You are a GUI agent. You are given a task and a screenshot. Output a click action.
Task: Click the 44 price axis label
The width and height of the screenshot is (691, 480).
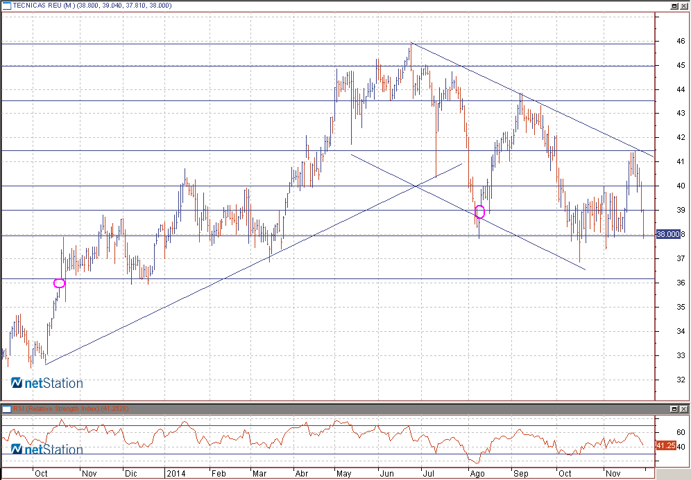point(681,90)
